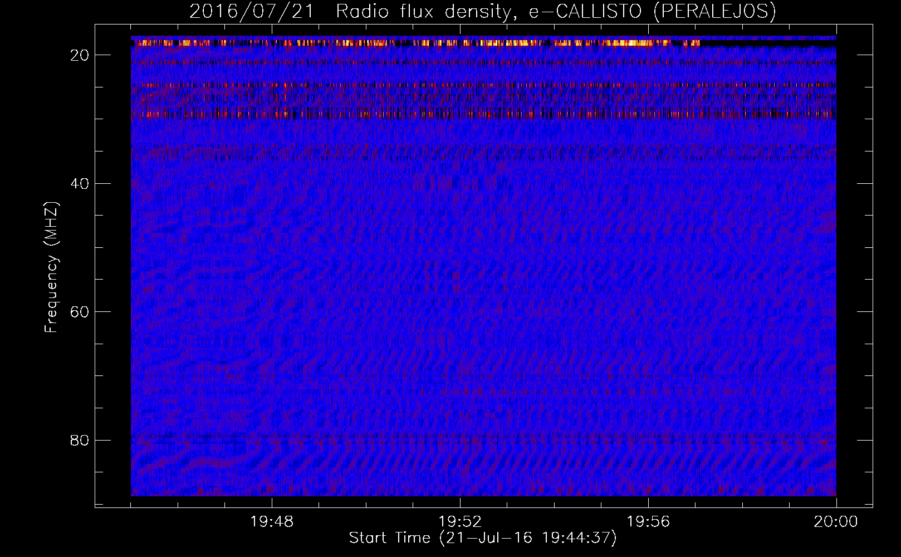Click the 80 frequency tick label
Image resolution: width=901 pixels, height=557 pixels.
pos(80,441)
